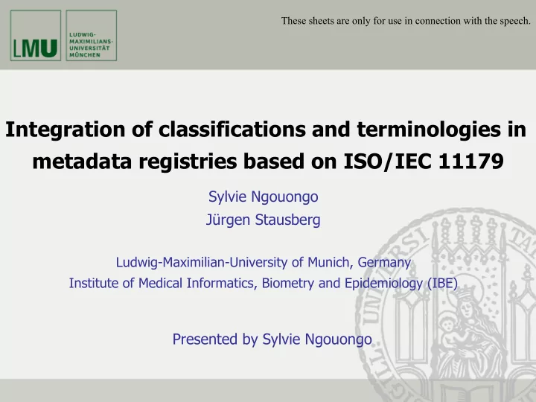Click the title line 'Integration of classifications and terminologies in'
The width and height of the screenshot is (536, 402).
pos(266,130)
